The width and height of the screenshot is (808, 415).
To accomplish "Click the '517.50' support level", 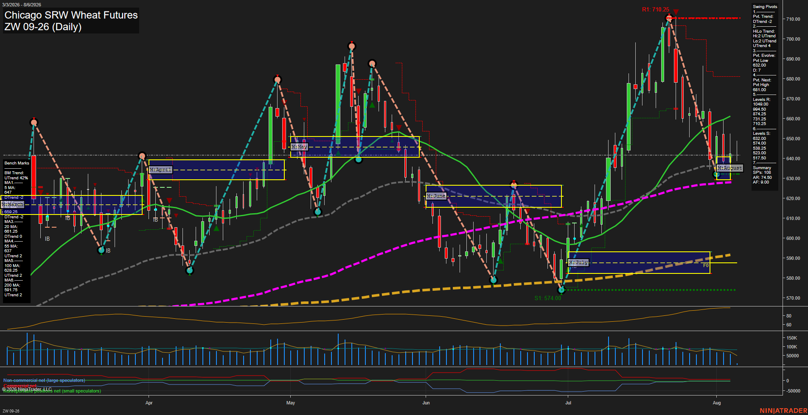I will pyautogui.click(x=760, y=158).
